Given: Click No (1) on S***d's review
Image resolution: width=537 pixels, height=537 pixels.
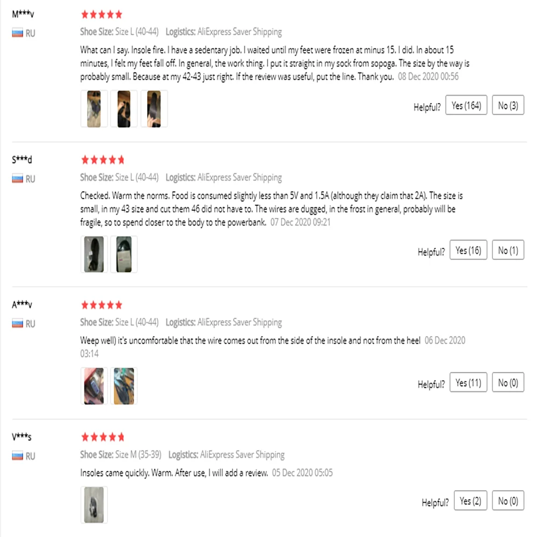Looking at the screenshot, I should pos(507,250).
